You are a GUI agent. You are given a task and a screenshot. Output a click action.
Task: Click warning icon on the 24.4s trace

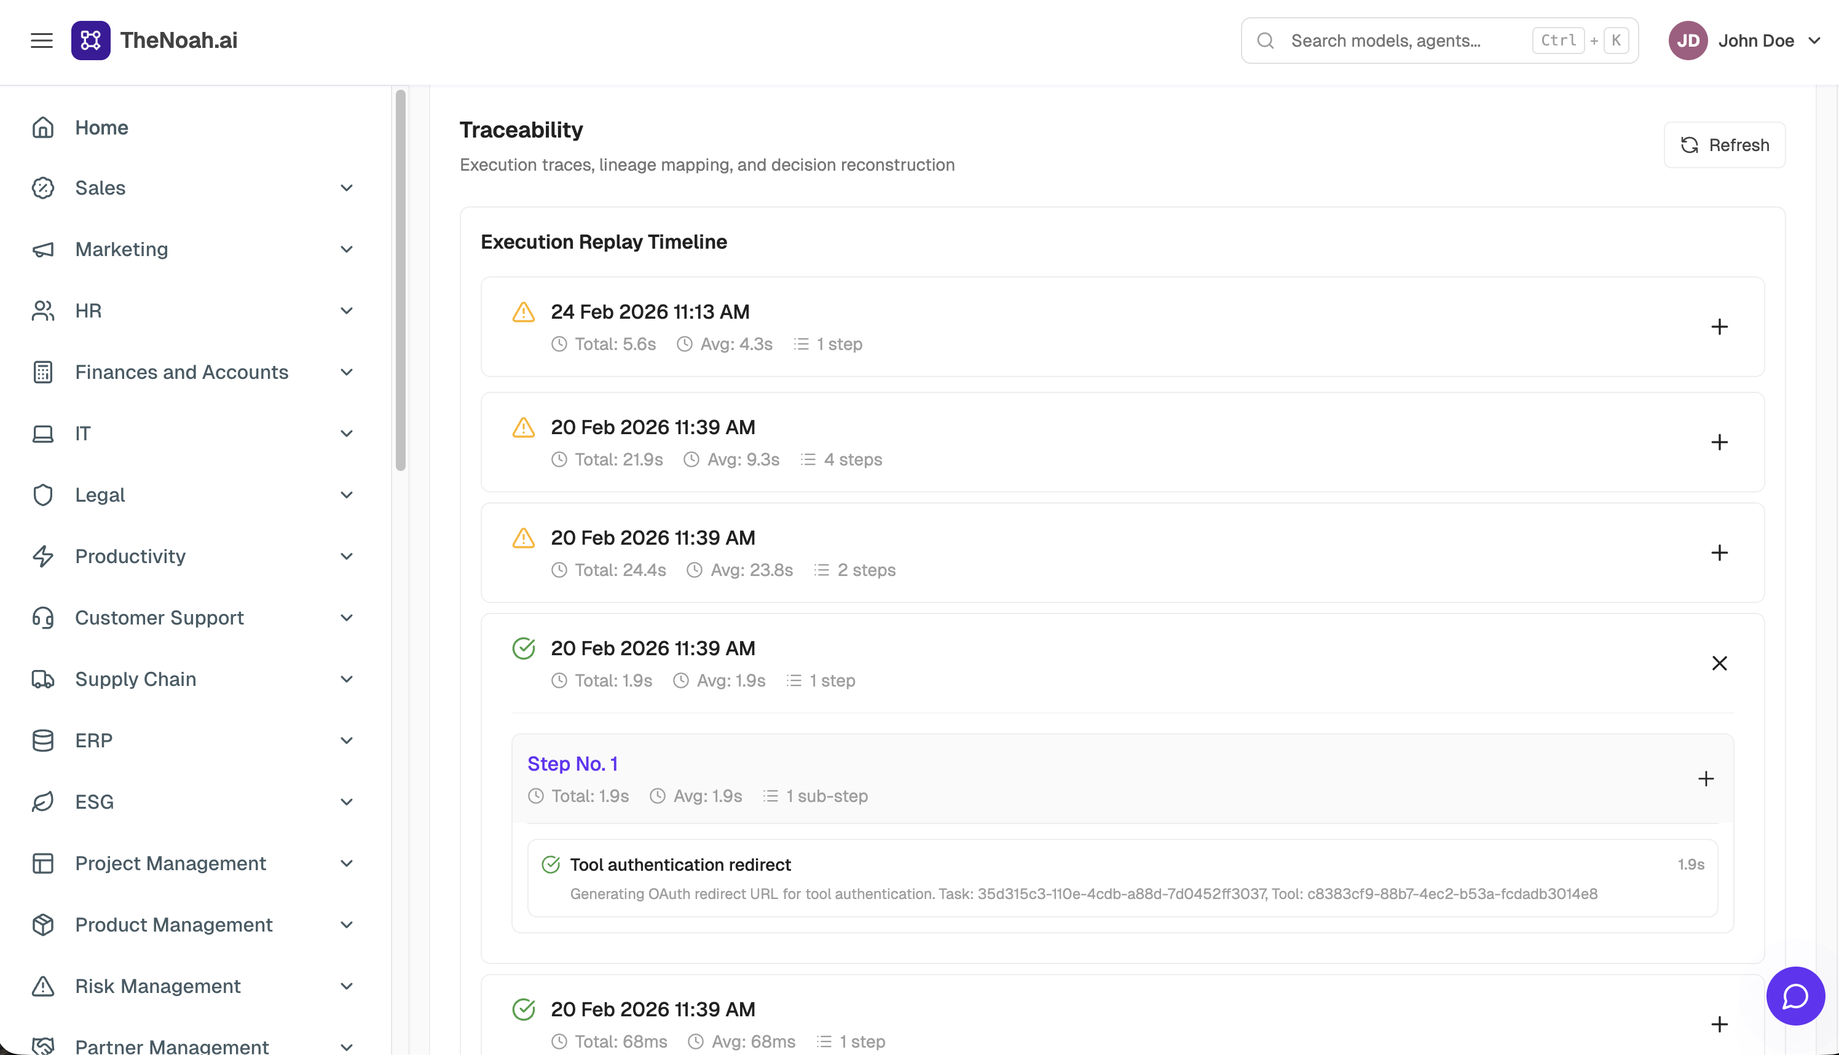point(524,539)
